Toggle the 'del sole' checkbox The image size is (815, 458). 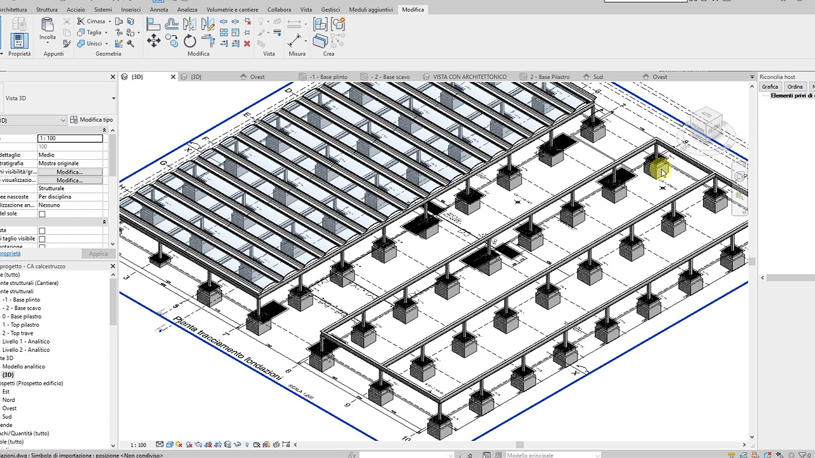(x=42, y=214)
